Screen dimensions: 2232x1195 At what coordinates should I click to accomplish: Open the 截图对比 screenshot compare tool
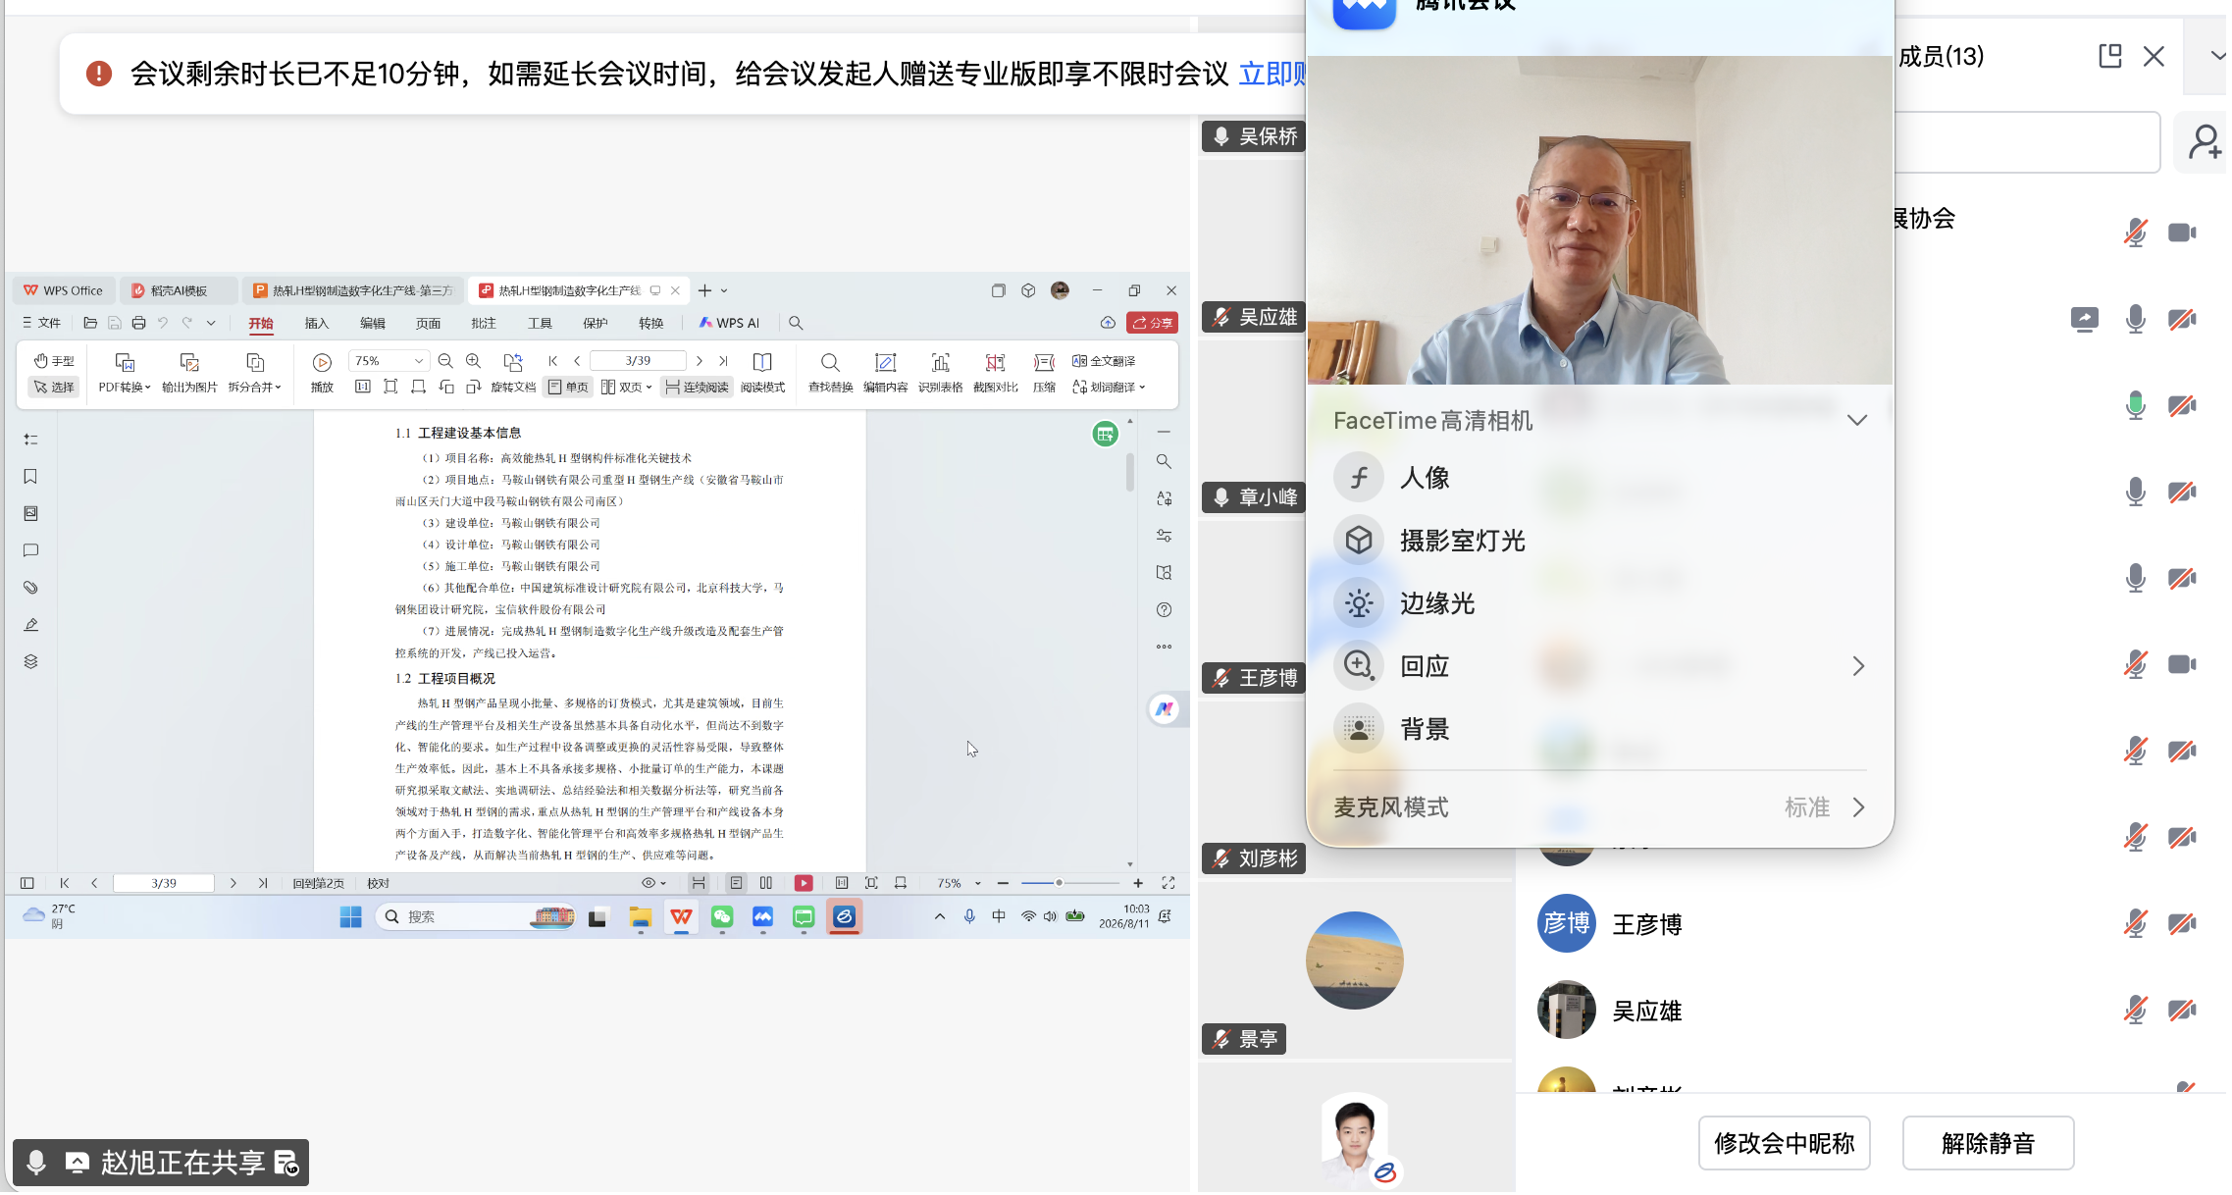[995, 373]
